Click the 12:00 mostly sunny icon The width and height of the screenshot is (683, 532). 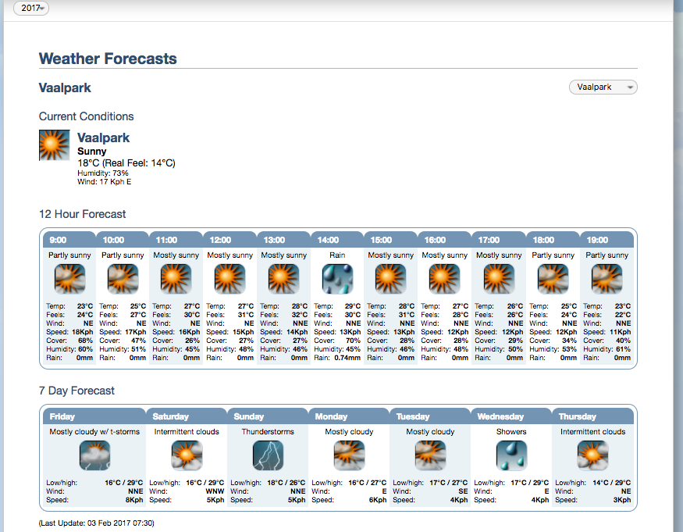click(x=230, y=279)
